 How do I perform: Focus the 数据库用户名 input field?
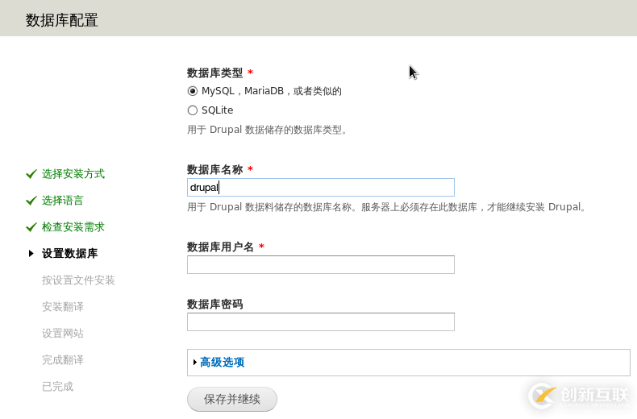tap(321, 265)
